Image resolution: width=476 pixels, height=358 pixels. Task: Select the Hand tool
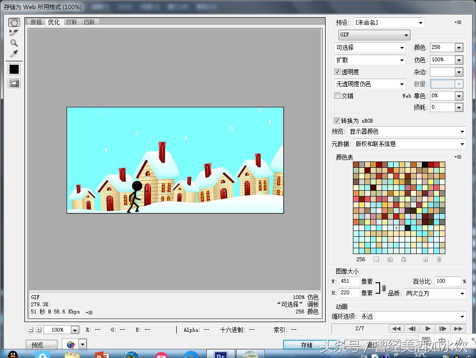pyautogui.click(x=14, y=22)
